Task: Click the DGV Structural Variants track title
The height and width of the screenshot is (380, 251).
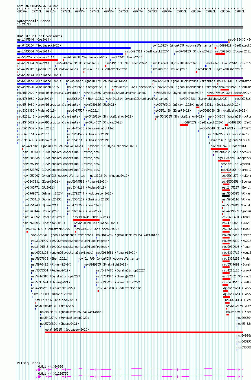Action: [39, 36]
